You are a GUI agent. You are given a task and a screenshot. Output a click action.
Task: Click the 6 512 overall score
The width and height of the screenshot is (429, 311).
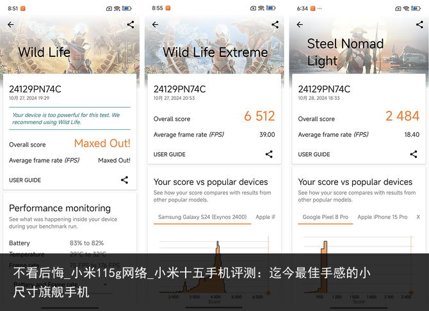[259, 116]
